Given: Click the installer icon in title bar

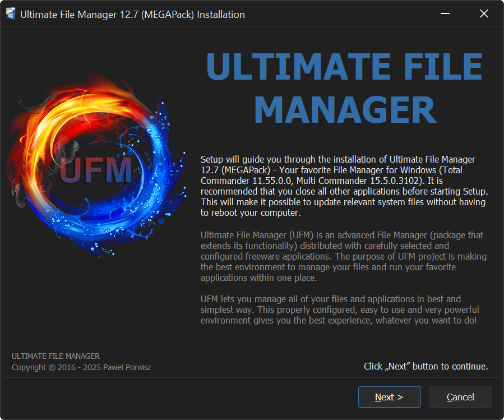Looking at the screenshot, I should (10, 14).
